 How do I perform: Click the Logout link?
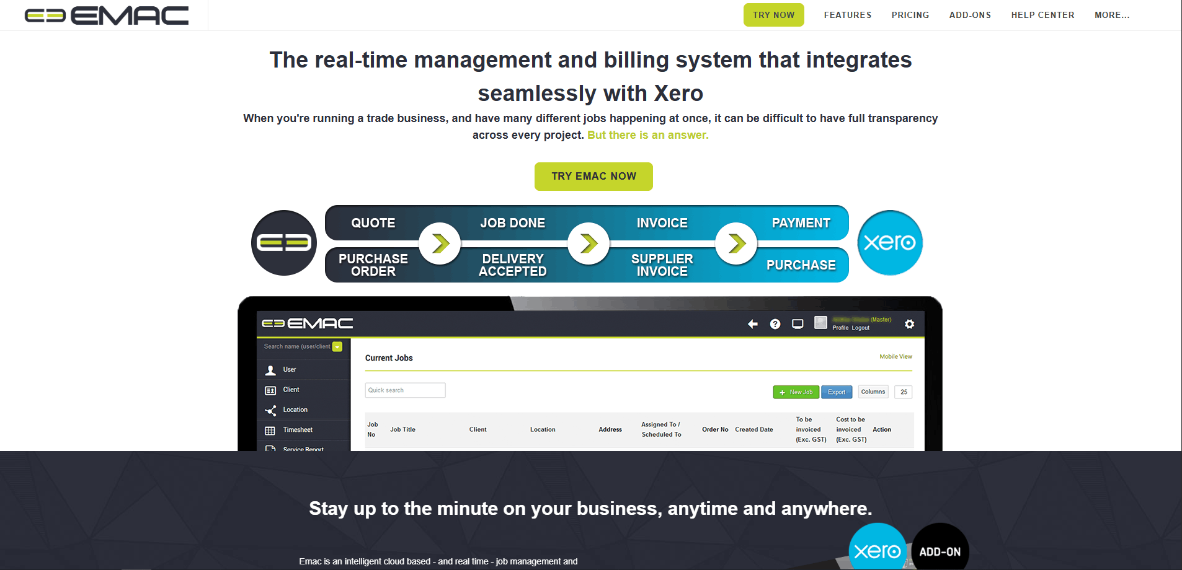[860, 328]
